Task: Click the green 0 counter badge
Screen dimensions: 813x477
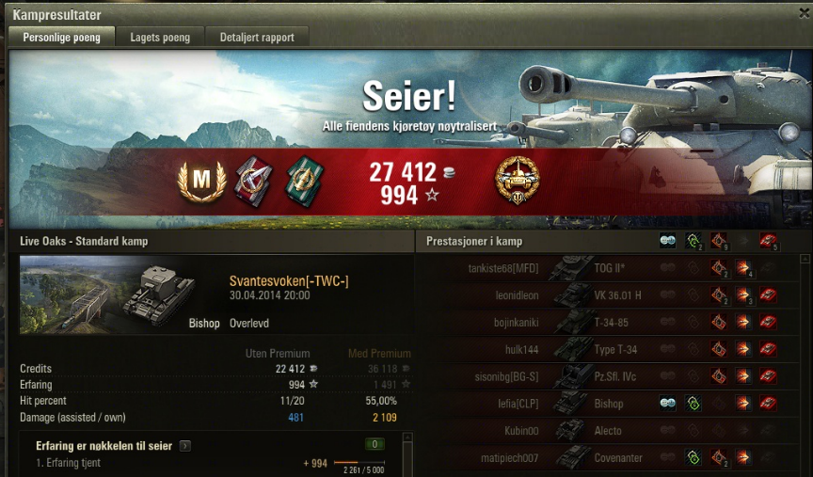Action: 375,444
